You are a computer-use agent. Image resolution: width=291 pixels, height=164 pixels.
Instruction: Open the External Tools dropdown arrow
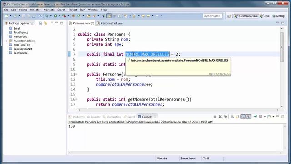coord(68,16)
